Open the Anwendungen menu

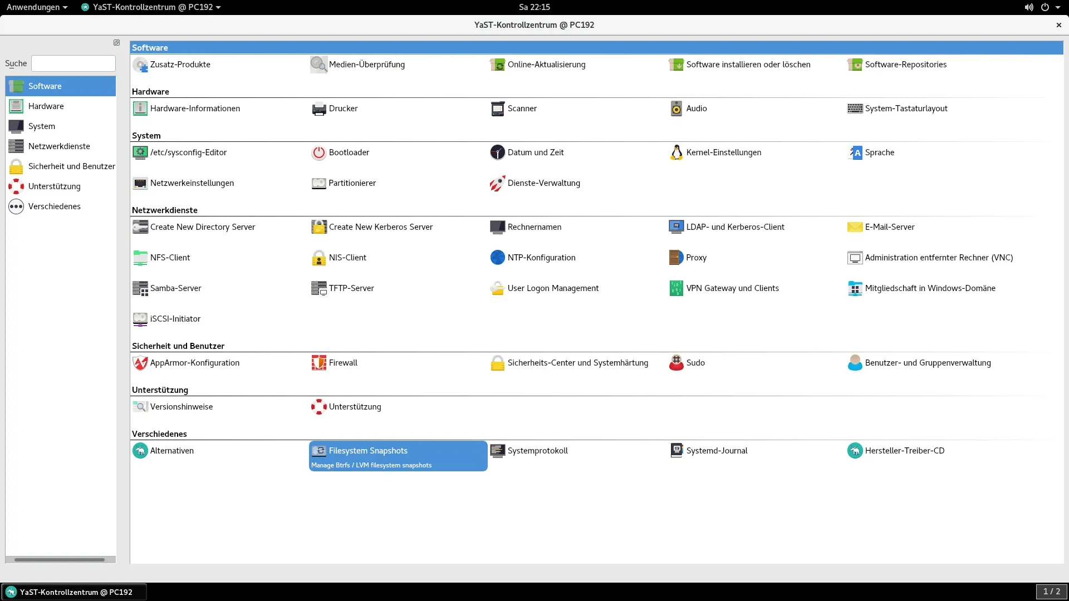pyautogui.click(x=37, y=7)
